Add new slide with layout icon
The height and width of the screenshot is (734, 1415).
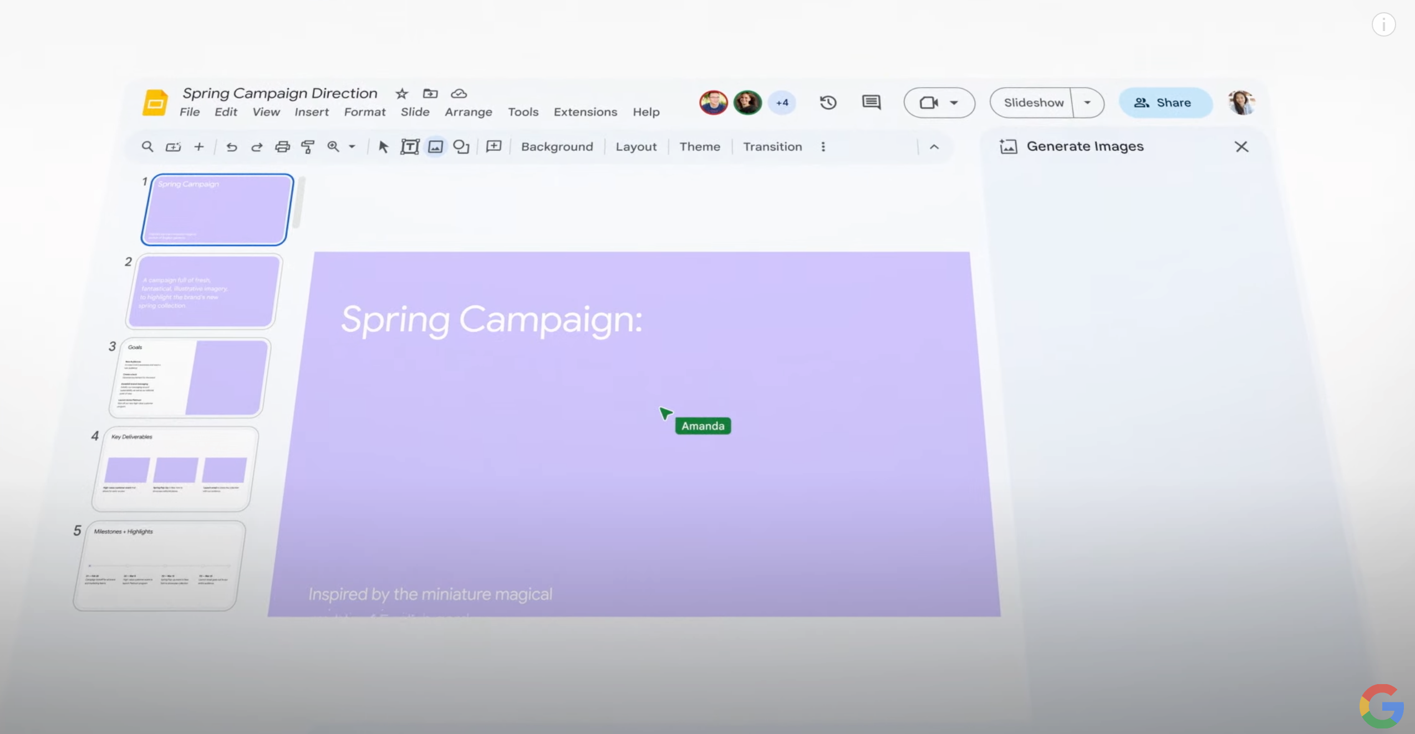(x=174, y=147)
